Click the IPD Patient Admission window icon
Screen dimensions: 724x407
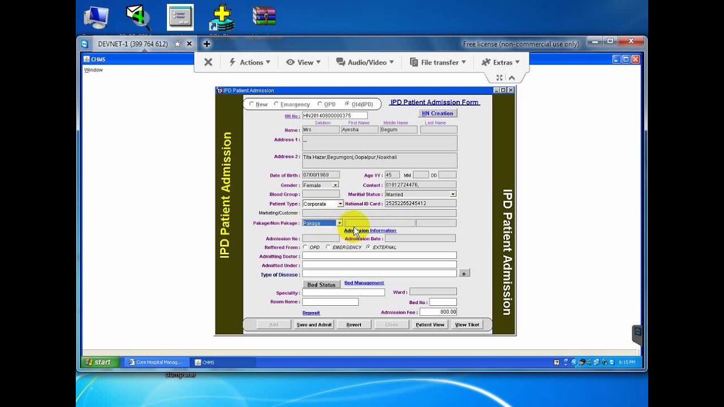[x=219, y=90]
